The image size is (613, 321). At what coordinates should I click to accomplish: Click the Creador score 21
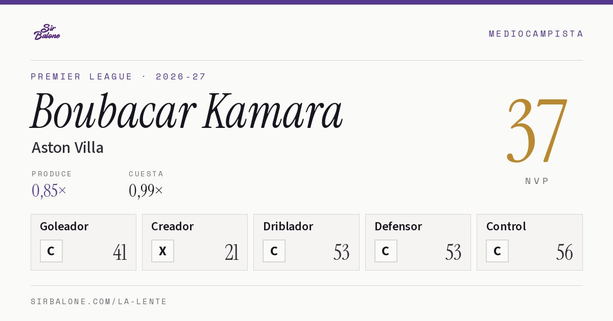pyautogui.click(x=231, y=252)
